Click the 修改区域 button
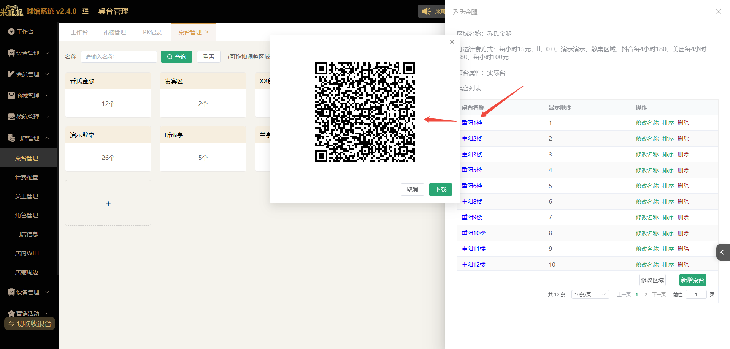The width and height of the screenshot is (730, 349). pyautogui.click(x=652, y=280)
